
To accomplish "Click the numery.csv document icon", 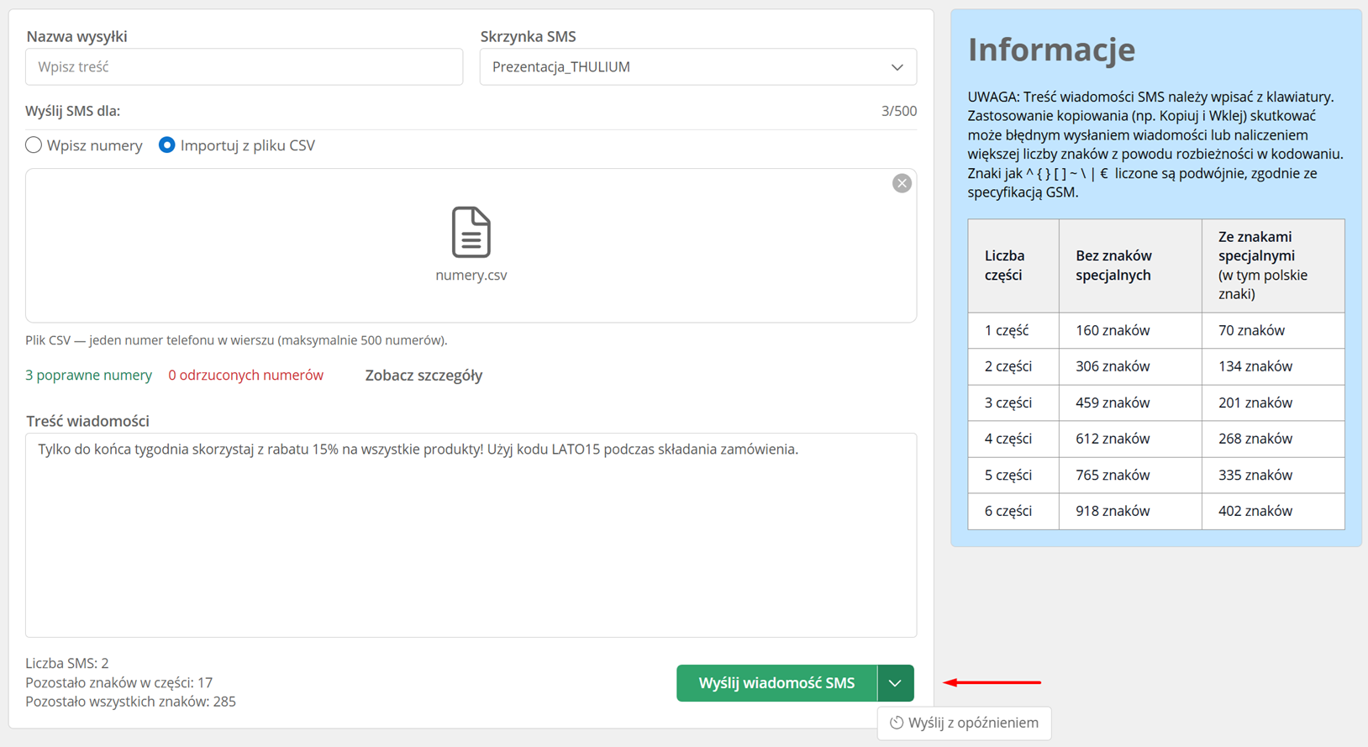I will click(x=471, y=232).
